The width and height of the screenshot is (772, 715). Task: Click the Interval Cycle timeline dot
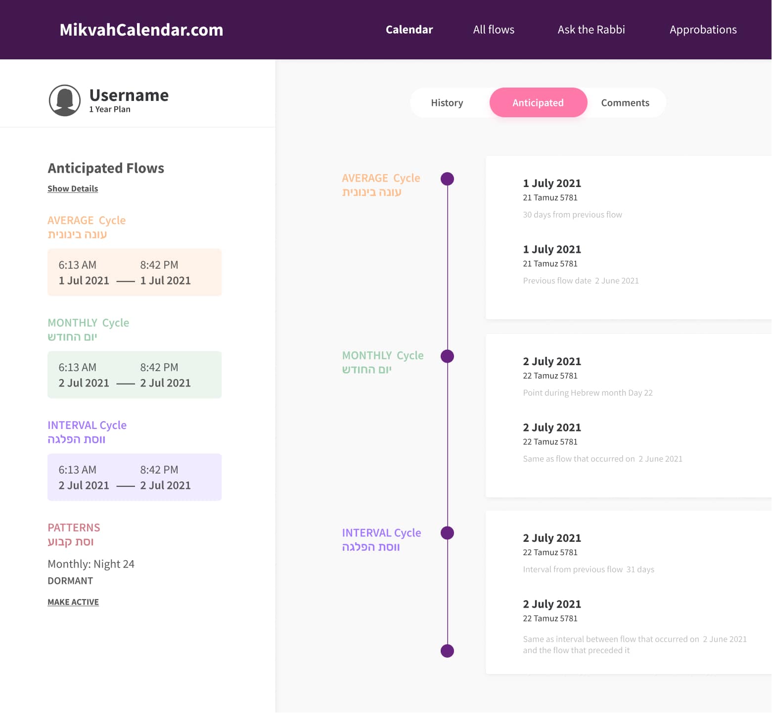[x=447, y=533]
